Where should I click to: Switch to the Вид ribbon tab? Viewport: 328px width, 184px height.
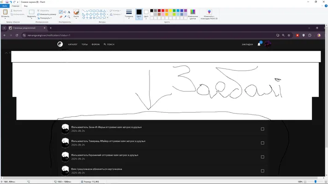click(x=25, y=6)
